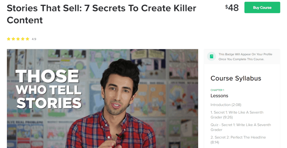287x148 pixels.
Task: Select the fourth rating star
Action: [23, 39]
